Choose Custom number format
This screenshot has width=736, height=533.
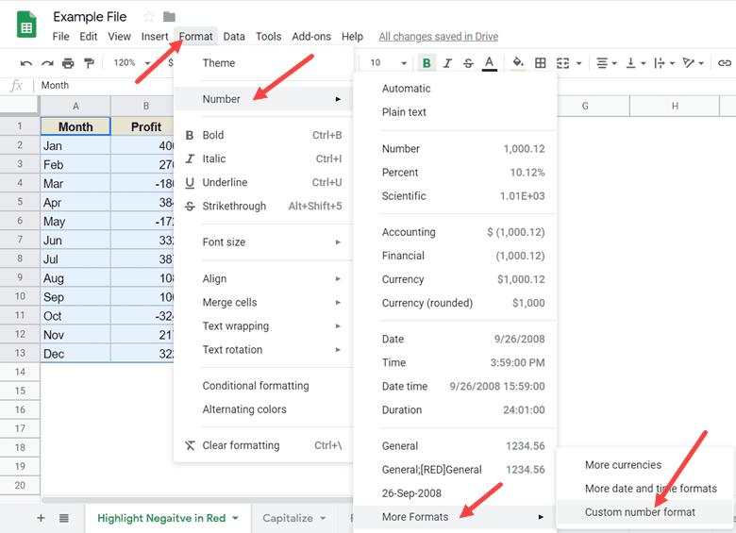click(x=644, y=512)
